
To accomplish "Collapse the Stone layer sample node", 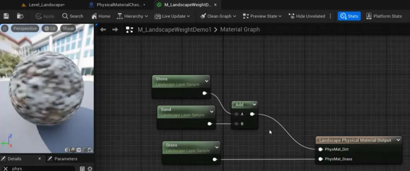I will click(x=206, y=81).
